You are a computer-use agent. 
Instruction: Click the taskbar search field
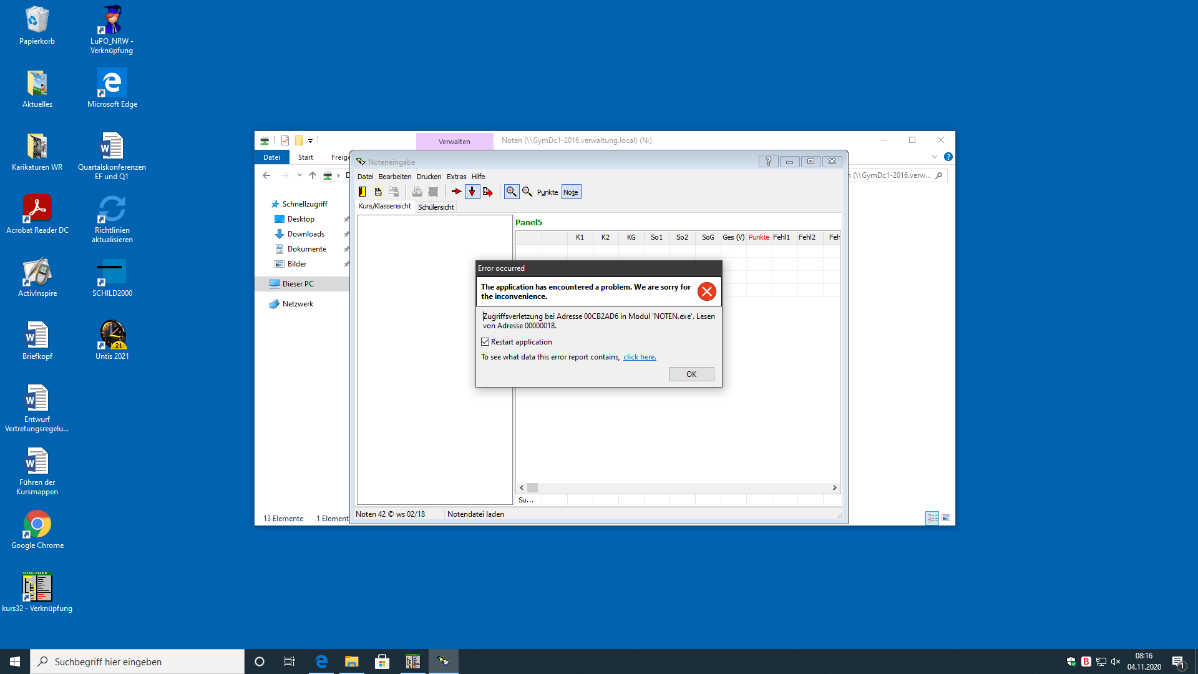(137, 662)
